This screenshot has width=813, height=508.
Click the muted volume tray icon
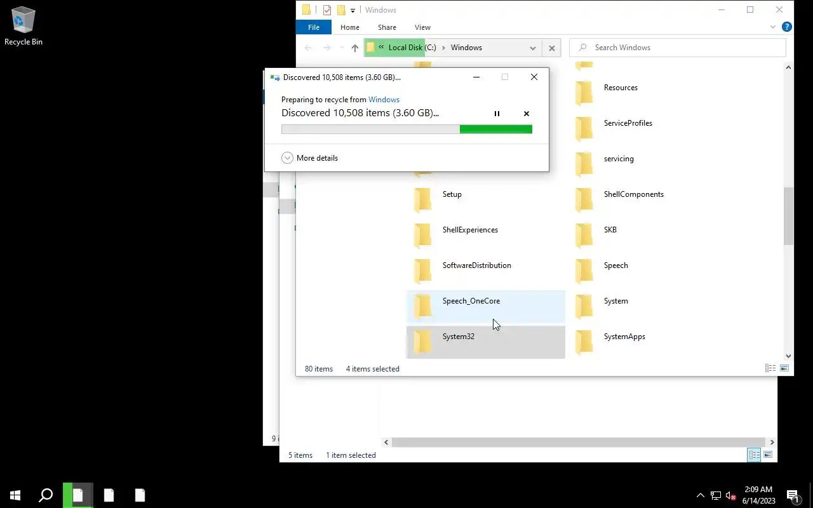(730, 495)
